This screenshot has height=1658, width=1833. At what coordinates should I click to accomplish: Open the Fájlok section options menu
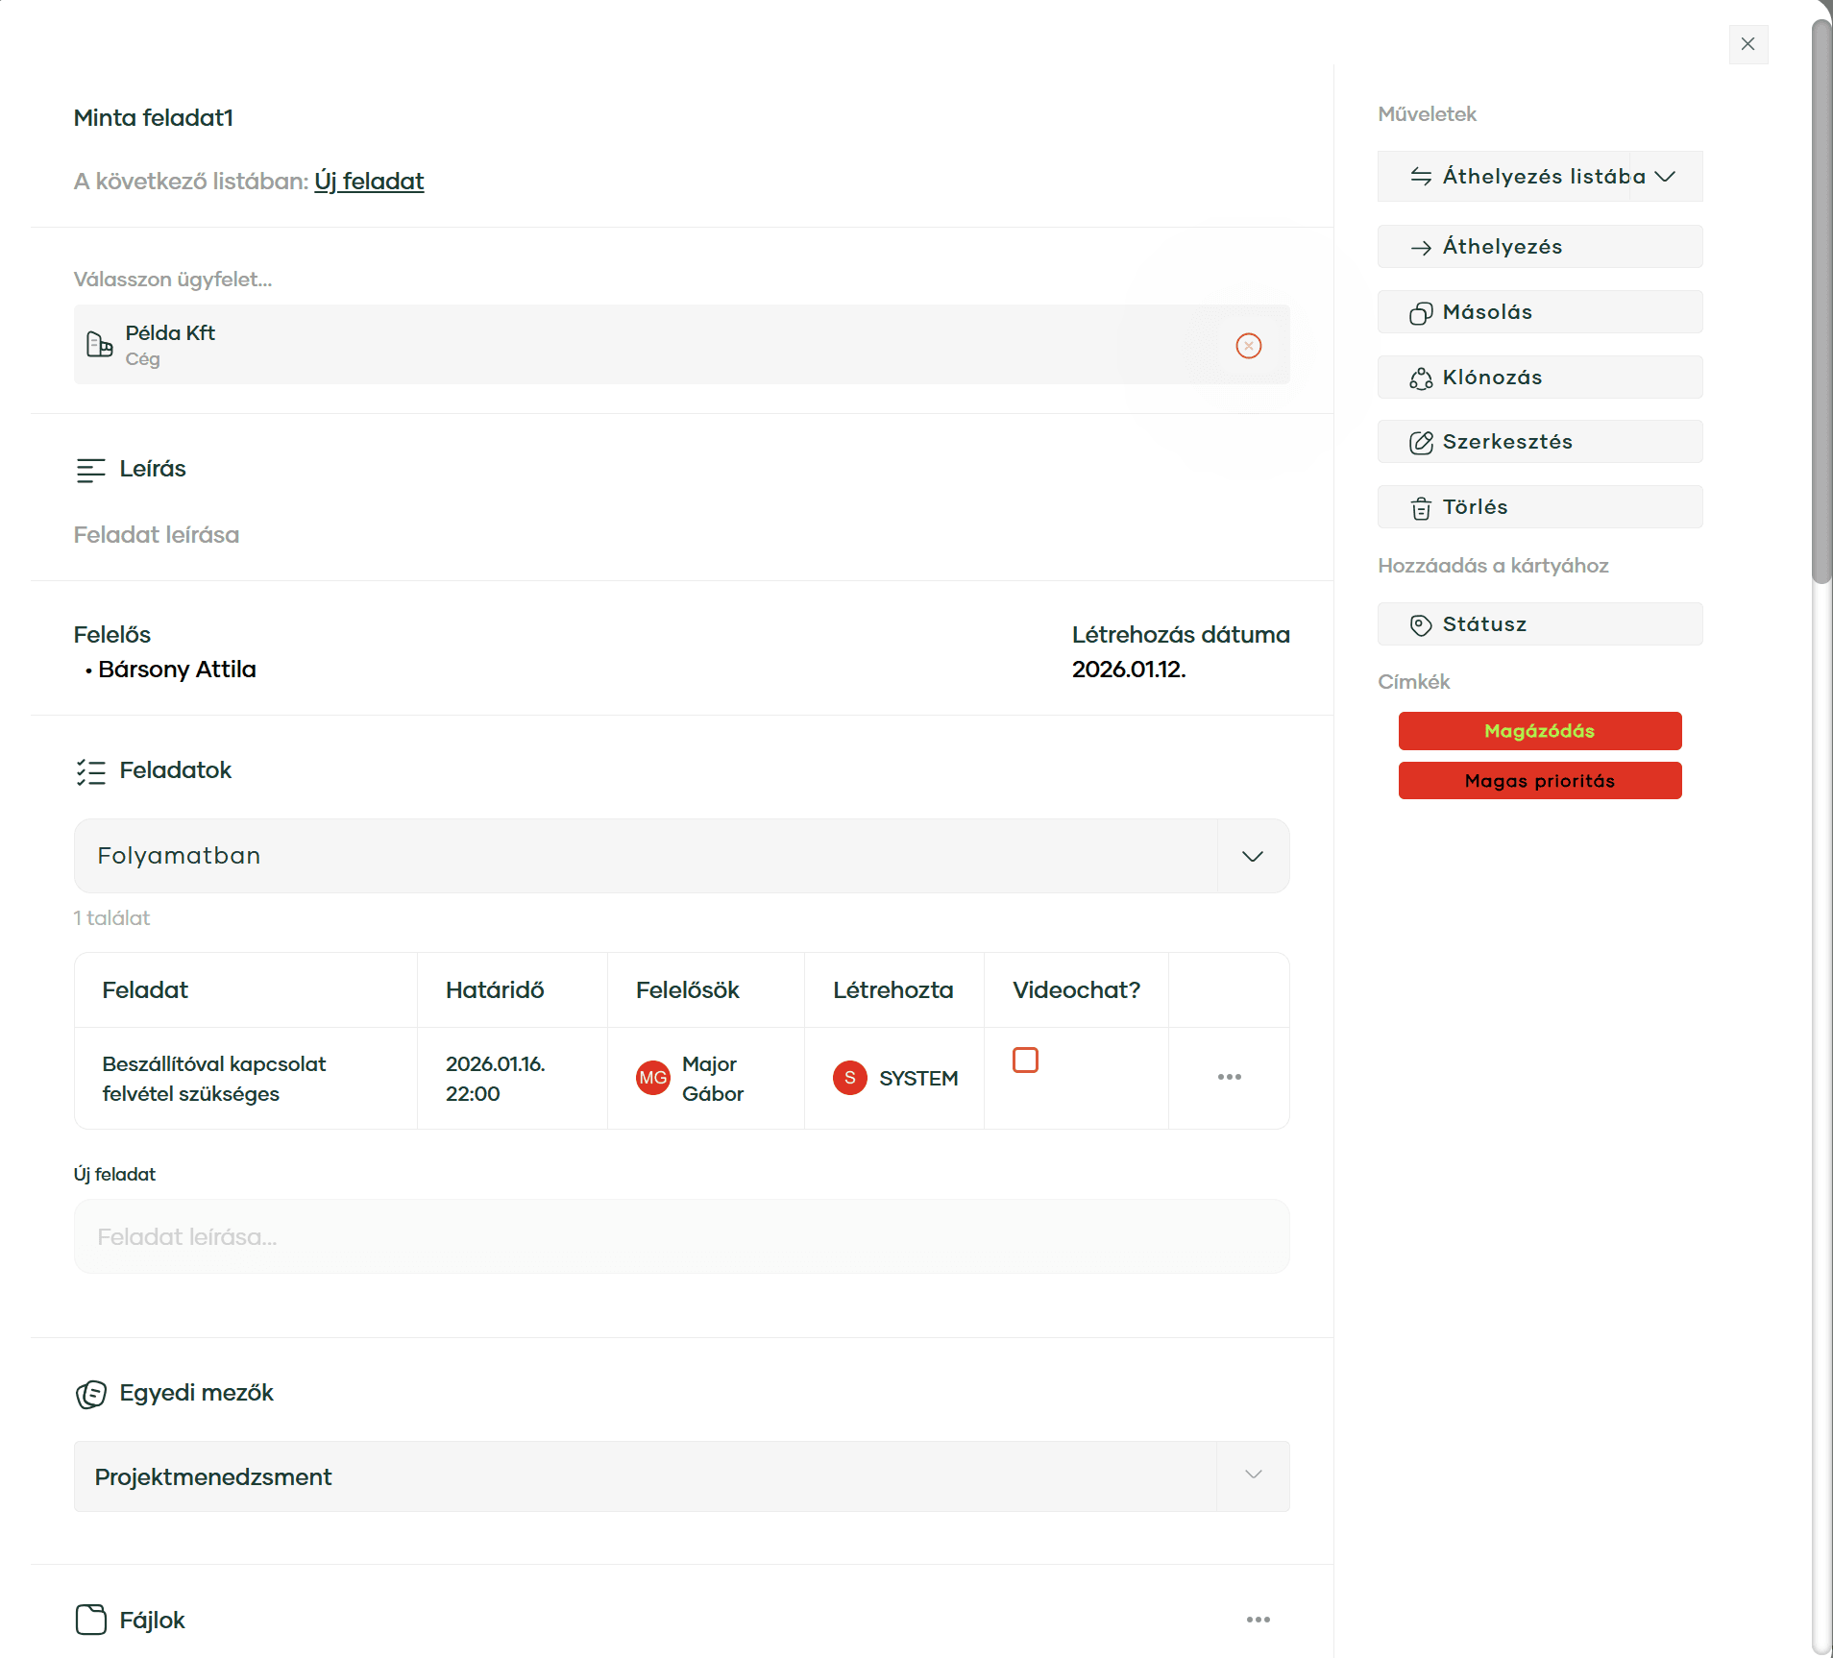(x=1258, y=1620)
